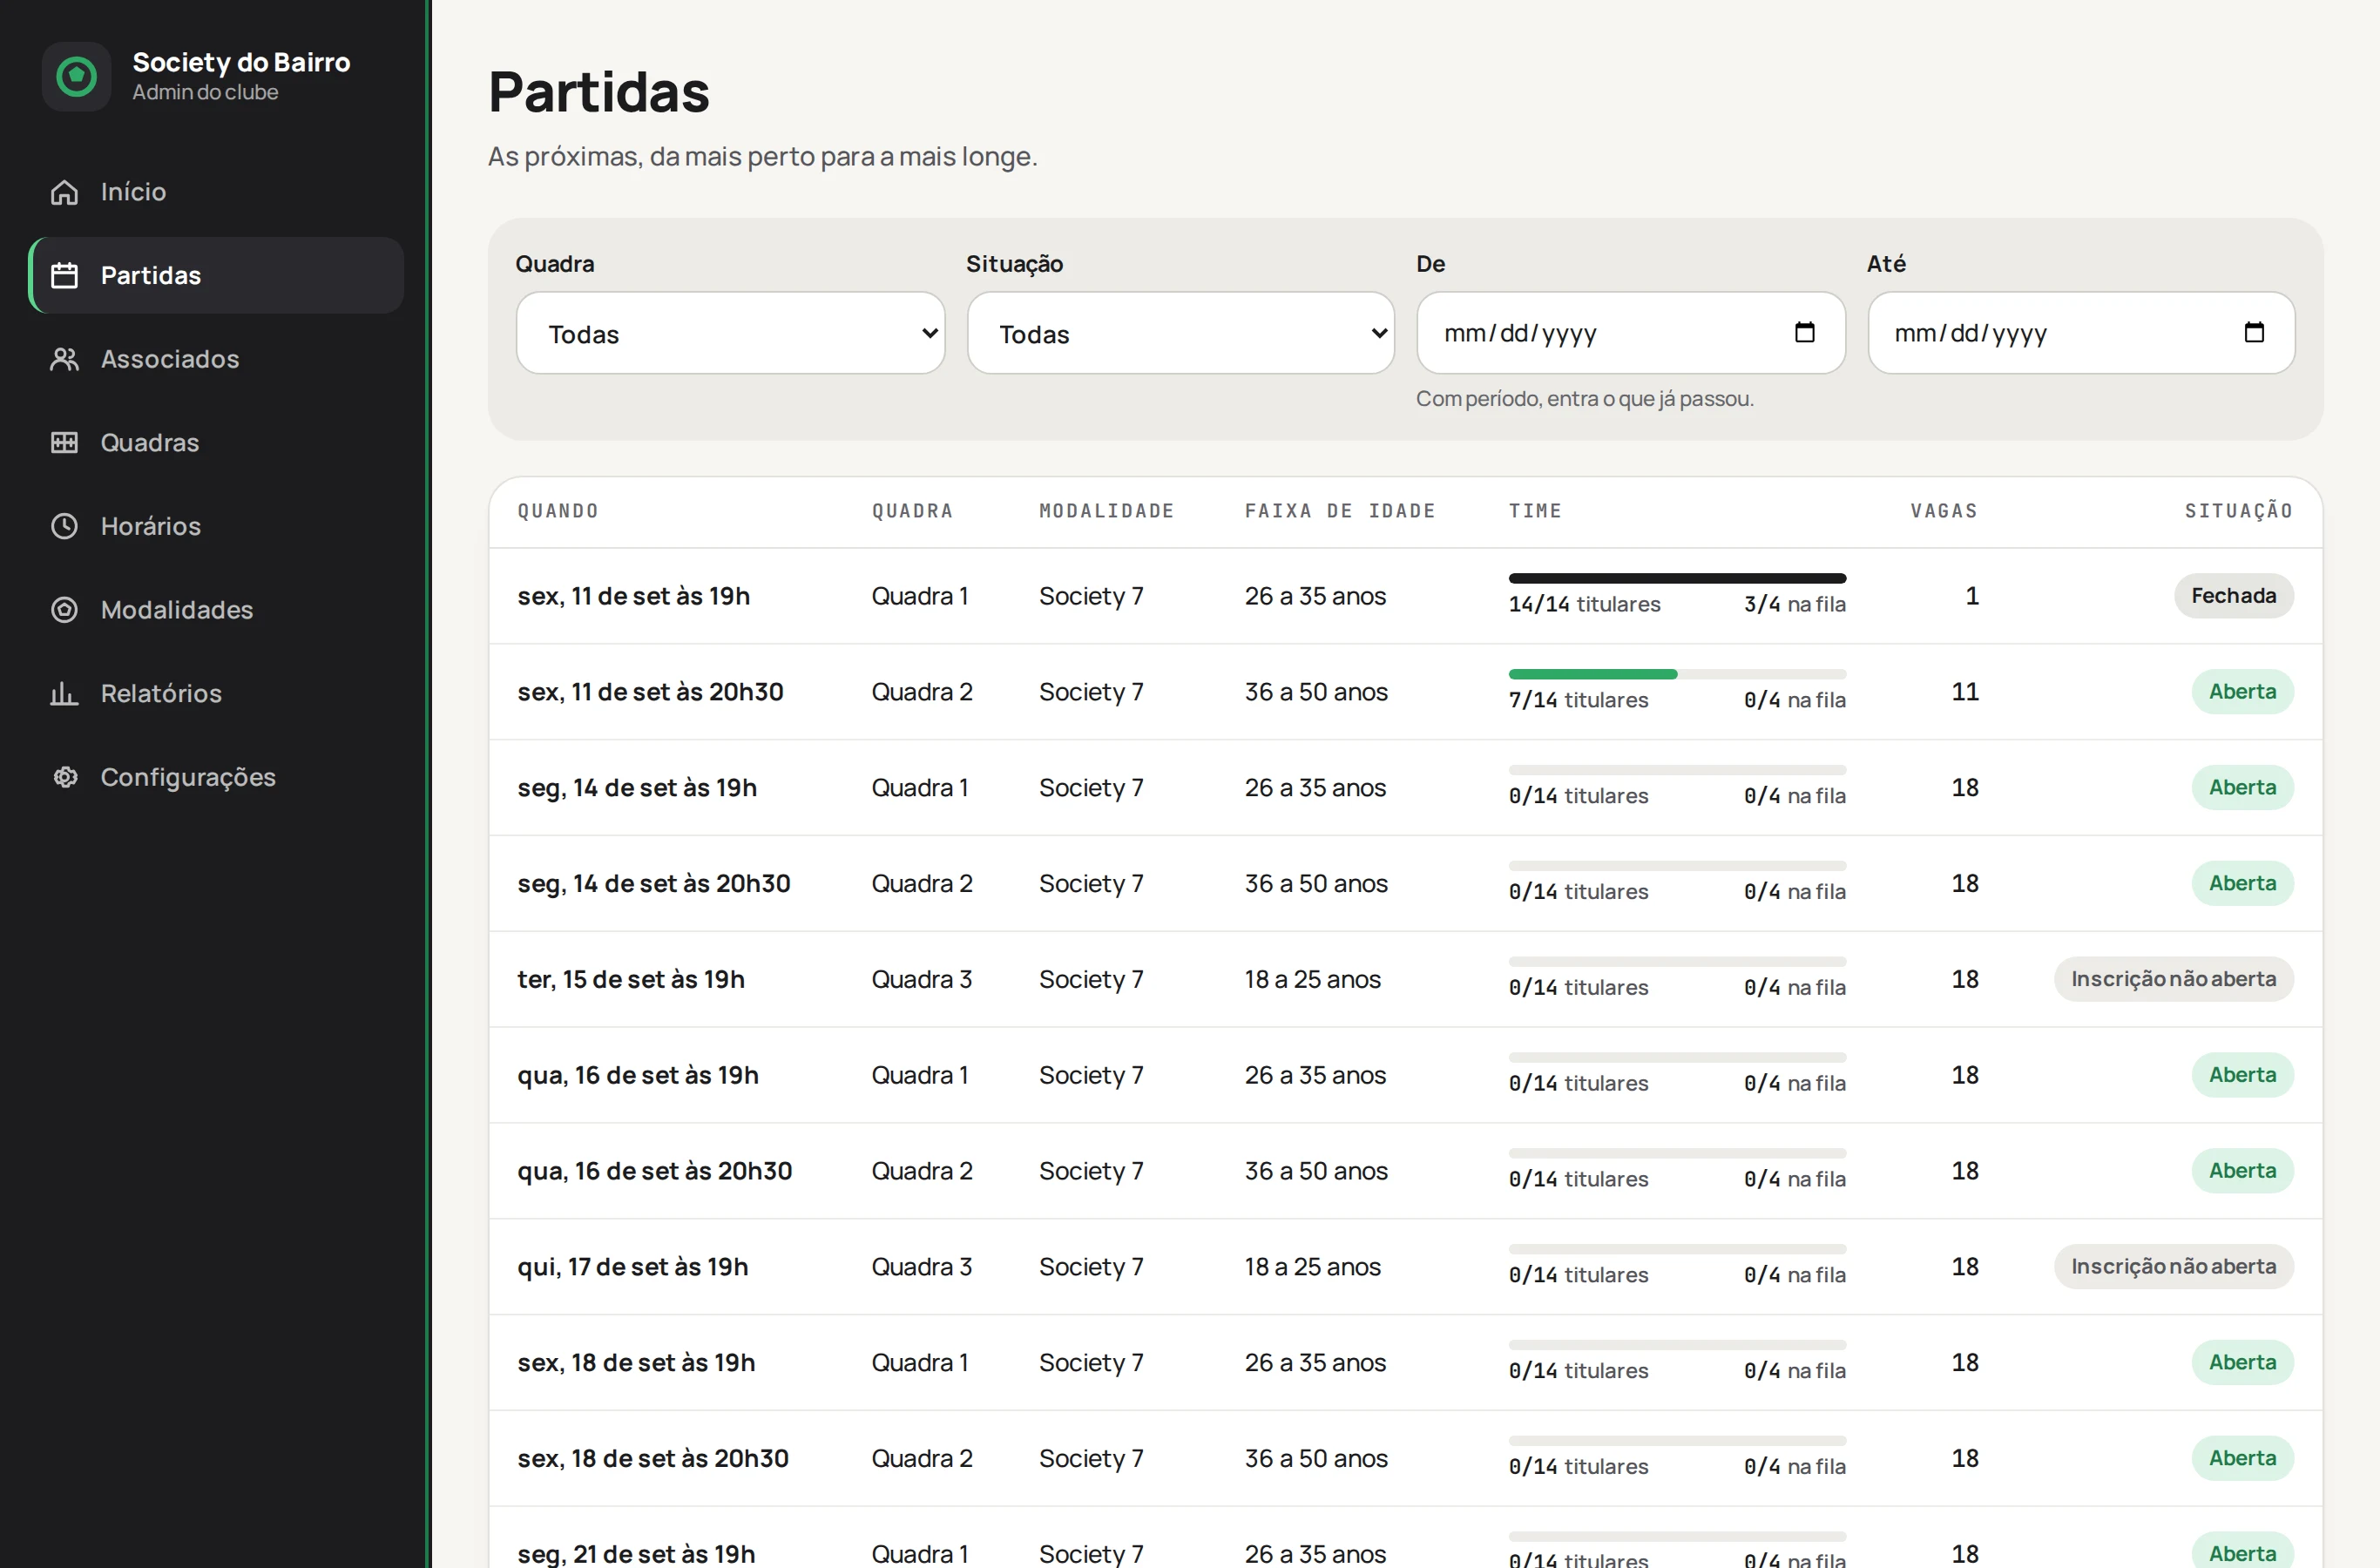
Task: Click the grid icon beside Quadras
Action: [64, 442]
